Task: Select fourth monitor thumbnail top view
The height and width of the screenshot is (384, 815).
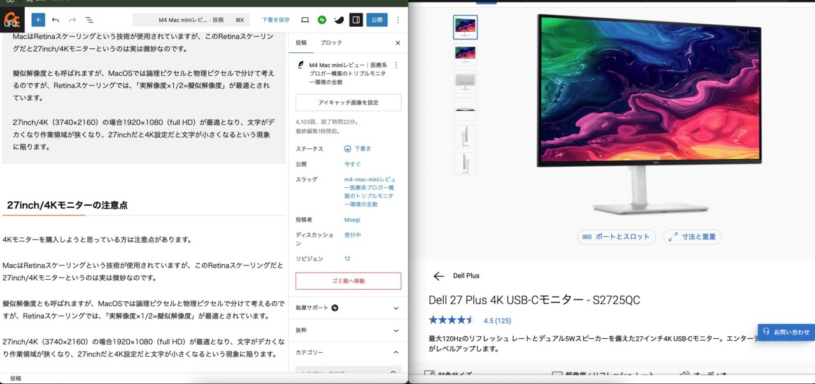Action: point(465,109)
